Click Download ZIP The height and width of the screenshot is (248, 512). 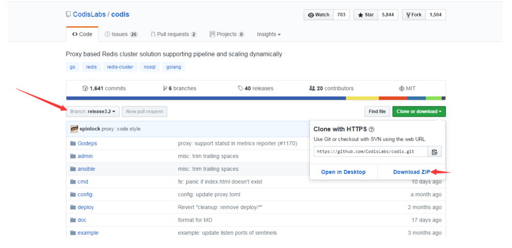click(x=411, y=172)
